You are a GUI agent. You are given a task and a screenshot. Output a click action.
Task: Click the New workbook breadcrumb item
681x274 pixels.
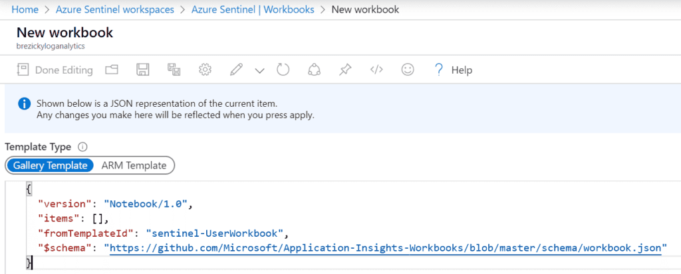click(365, 9)
